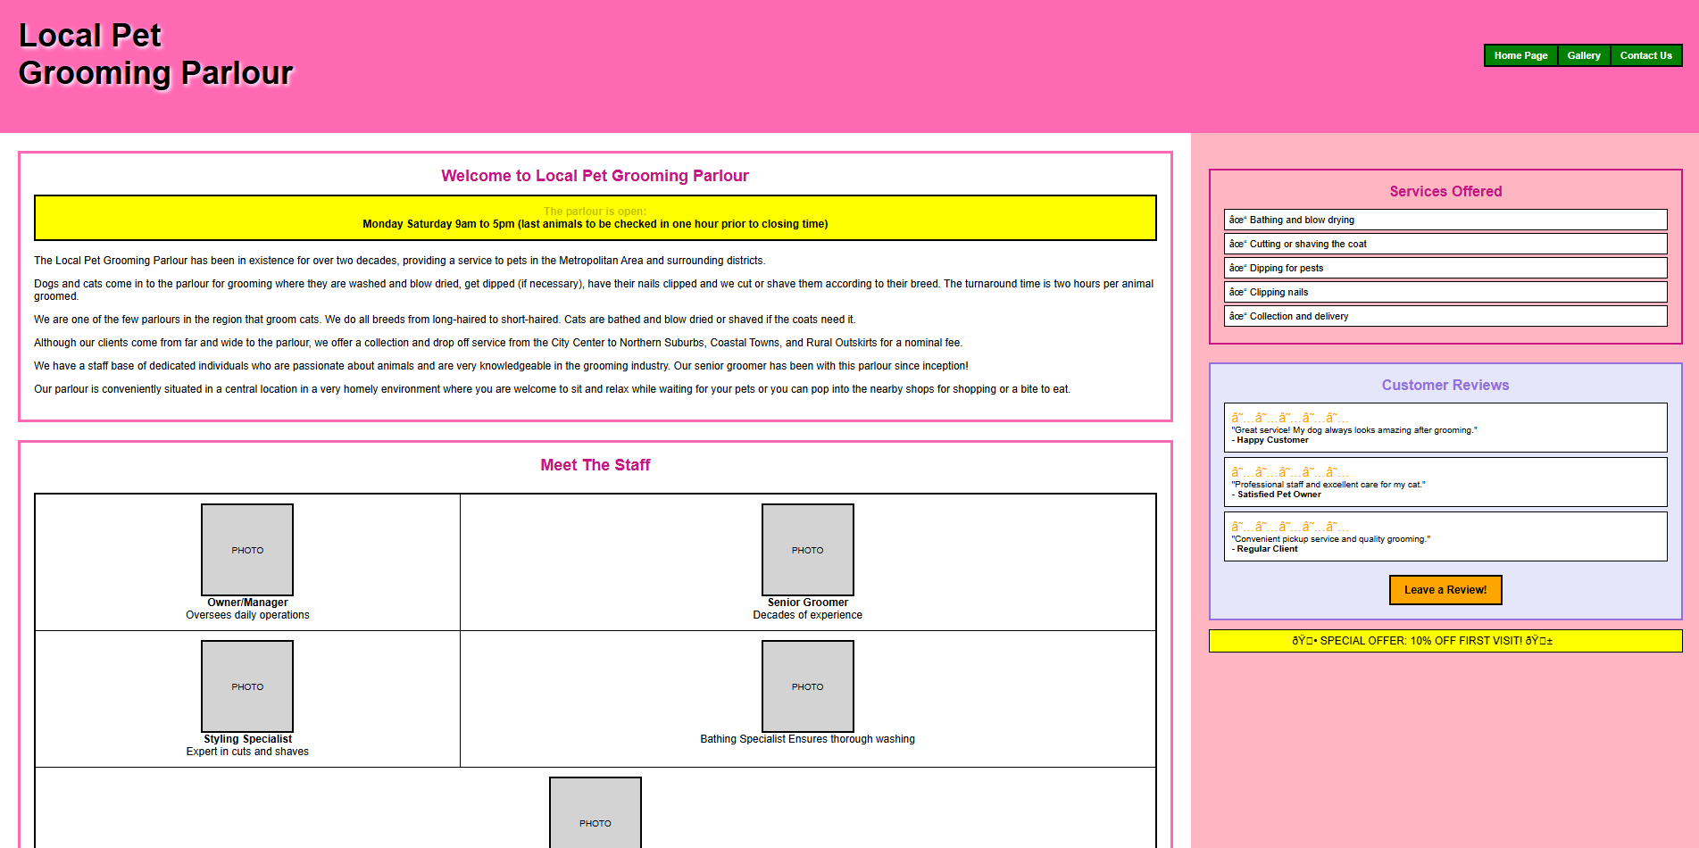Go to the Gallery page
1699x848 pixels.
click(1583, 55)
